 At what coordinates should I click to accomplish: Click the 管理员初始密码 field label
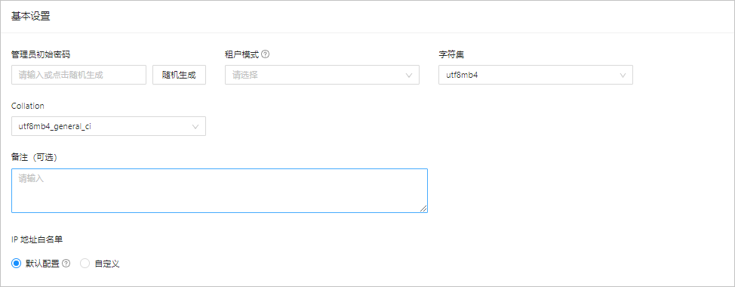coord(41,54)
